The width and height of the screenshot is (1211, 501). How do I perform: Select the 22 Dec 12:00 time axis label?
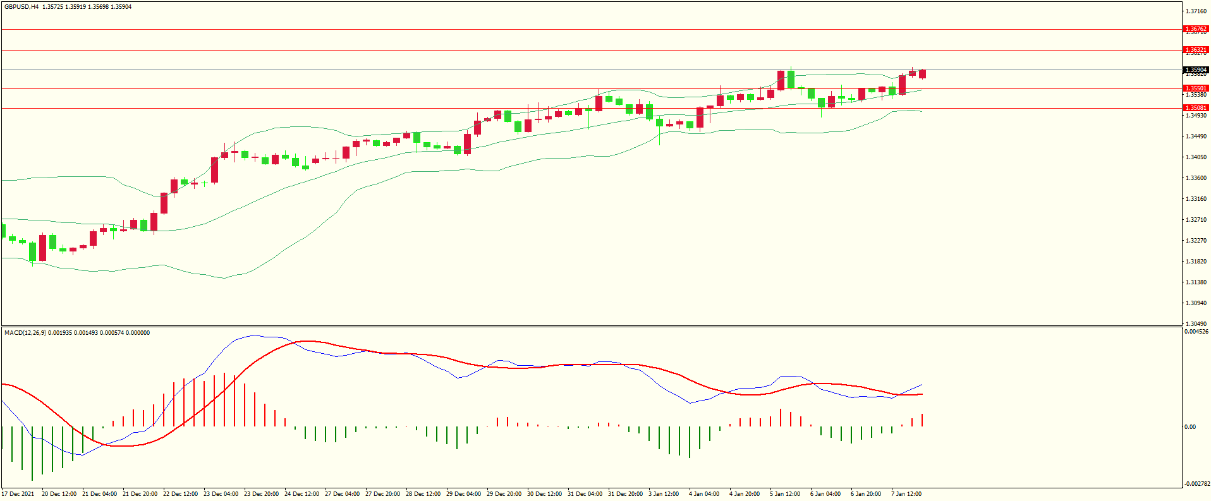[x=180, y=494]
